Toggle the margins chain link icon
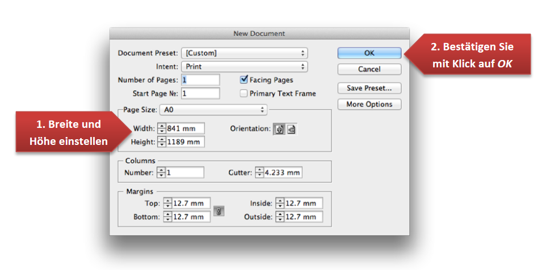This screenshot has height=270, width=542. coord(219,212)
